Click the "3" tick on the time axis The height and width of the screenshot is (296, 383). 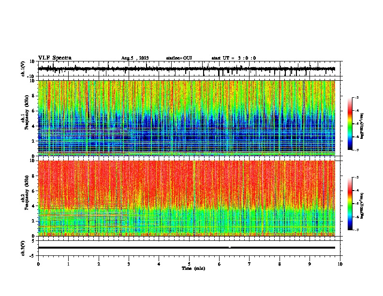click(129, 264)
